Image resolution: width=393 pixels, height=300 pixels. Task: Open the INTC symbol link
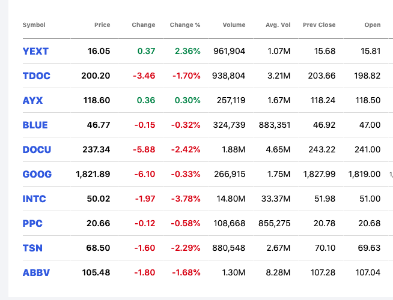[x=34, y=199]
